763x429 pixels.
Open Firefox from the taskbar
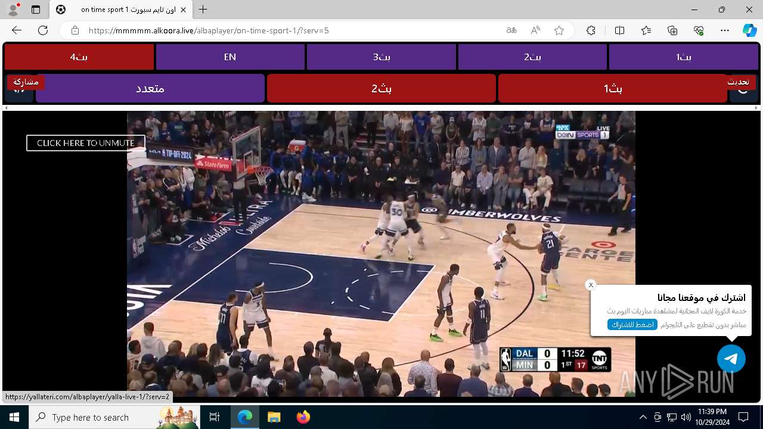point(303,417)
